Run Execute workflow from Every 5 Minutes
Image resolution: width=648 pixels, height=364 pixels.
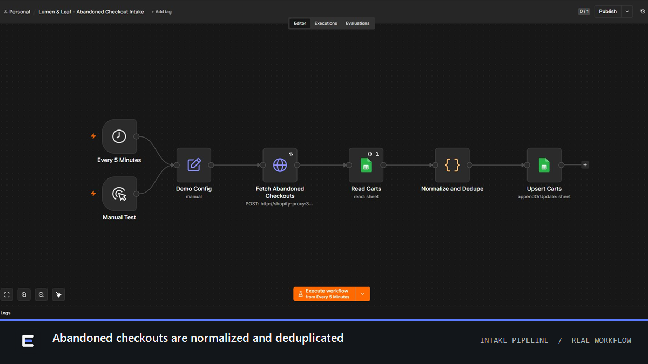325,294
